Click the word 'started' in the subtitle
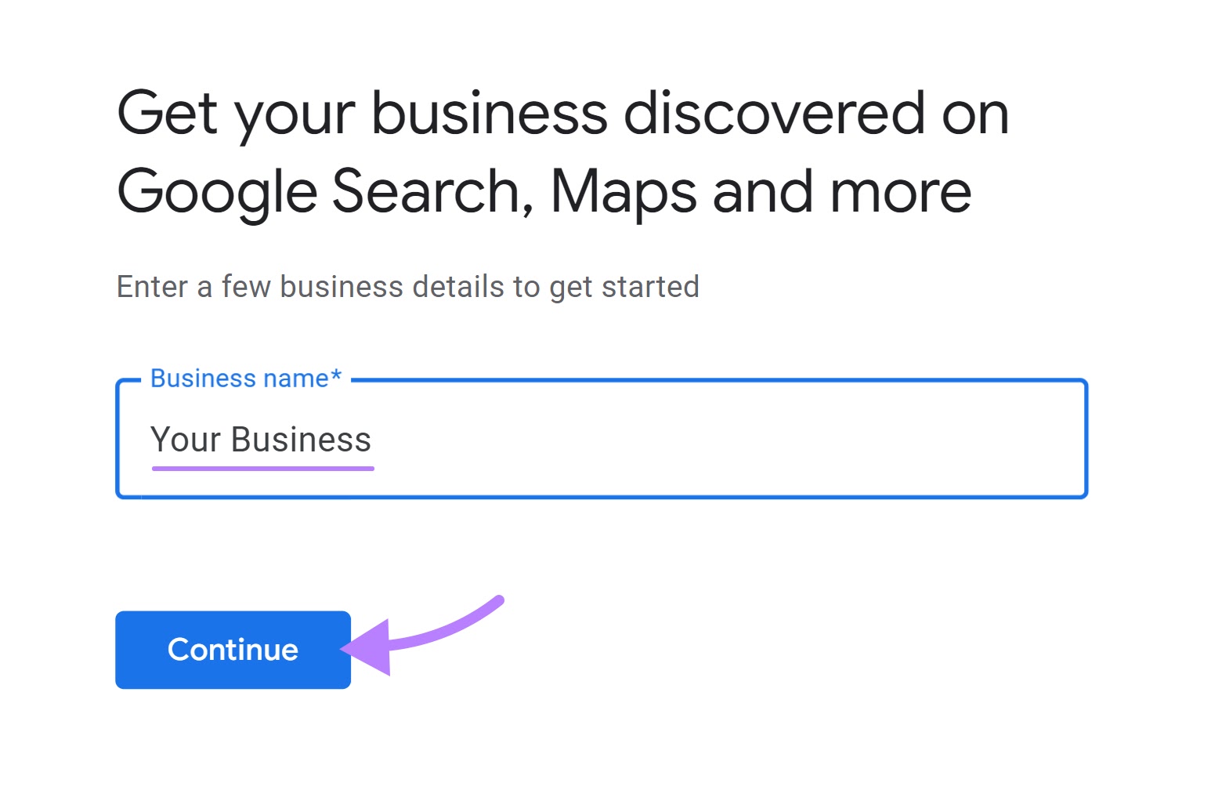Viewport: 1222px width, 790px height. [x=650, y=286]
